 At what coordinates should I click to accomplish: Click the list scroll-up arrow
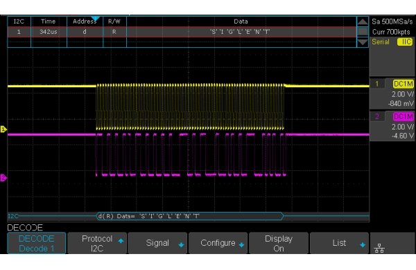coord(363,21)
